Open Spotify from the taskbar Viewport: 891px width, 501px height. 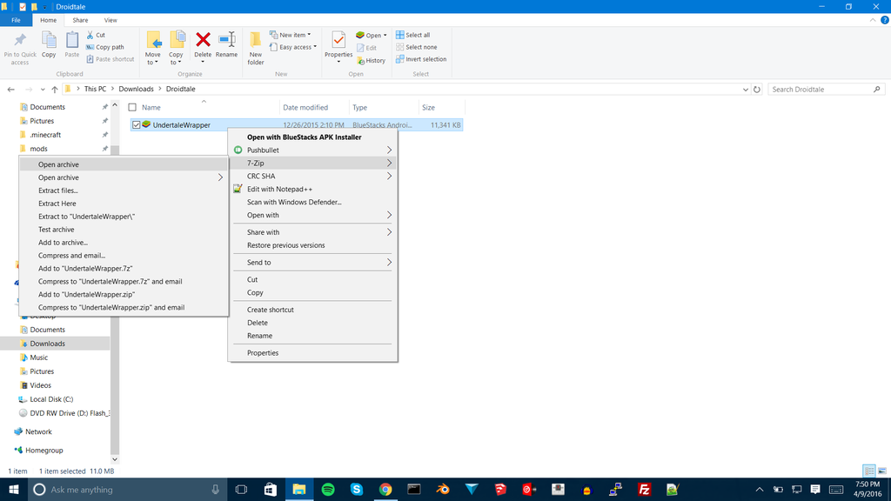pos(328,490)
